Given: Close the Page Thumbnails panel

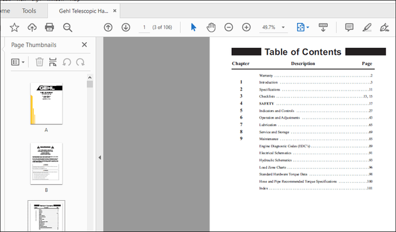Looking at the screenshot, I should pyautogui.click(x=84, y=45).
